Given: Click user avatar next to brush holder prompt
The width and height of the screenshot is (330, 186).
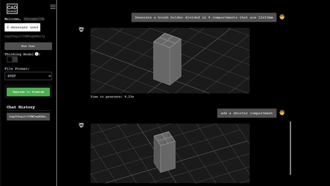Looking at the screenshot, I should click(x=282, y=17).
